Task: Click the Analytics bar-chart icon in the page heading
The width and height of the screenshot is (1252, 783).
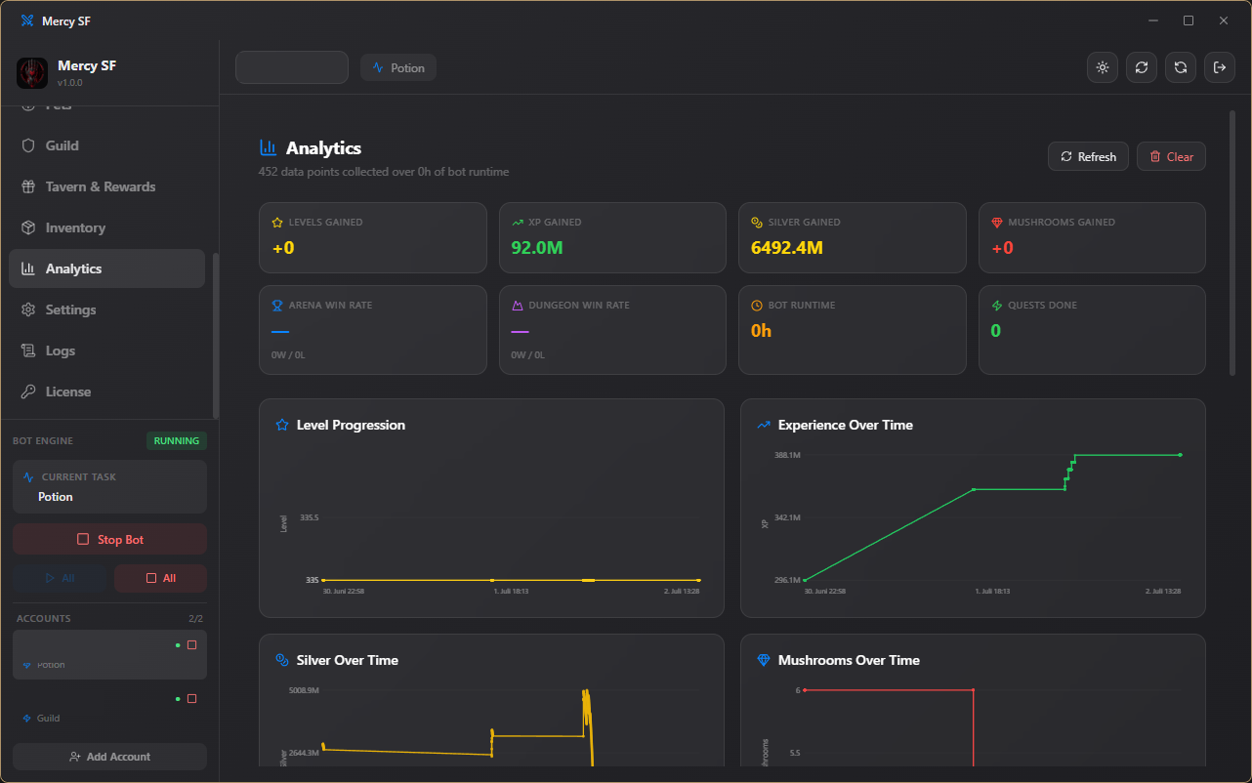Action: point(268,147)
